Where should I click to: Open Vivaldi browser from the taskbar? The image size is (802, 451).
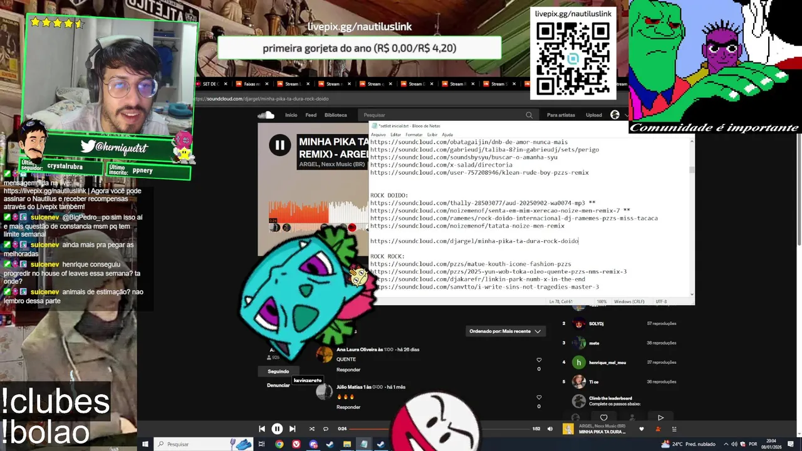click(296, 444)
